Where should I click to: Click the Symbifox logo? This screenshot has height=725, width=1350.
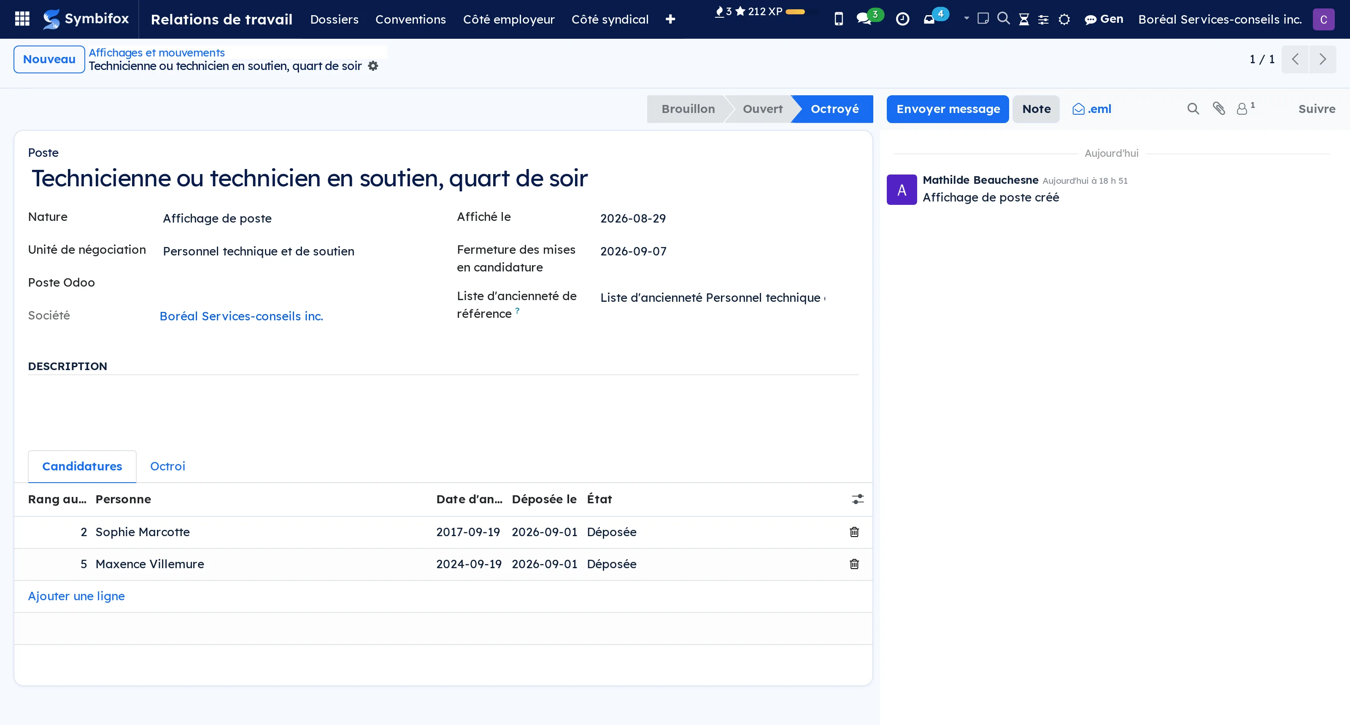click(86, 19)
